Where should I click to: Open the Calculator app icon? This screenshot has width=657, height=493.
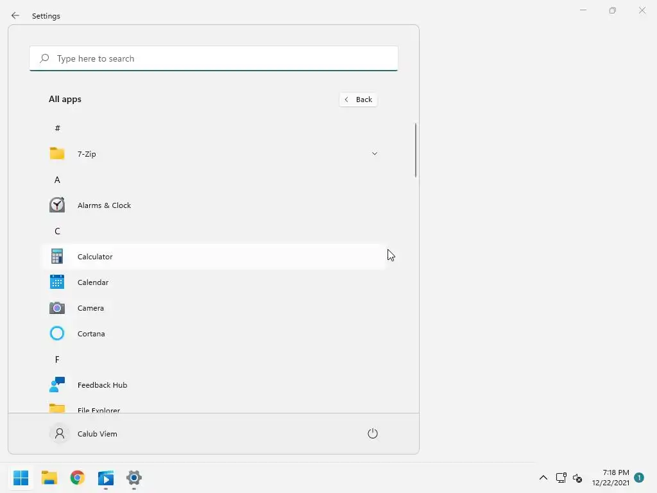tap(57, 256)
